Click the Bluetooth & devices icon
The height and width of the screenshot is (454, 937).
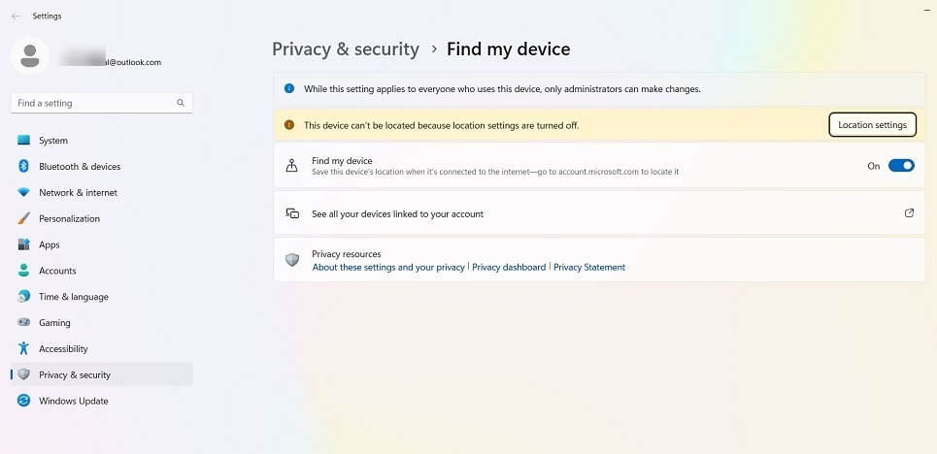24,167
